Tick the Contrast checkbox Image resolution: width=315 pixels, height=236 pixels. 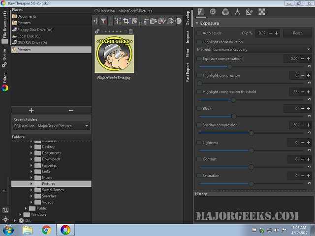coord(199,159)
